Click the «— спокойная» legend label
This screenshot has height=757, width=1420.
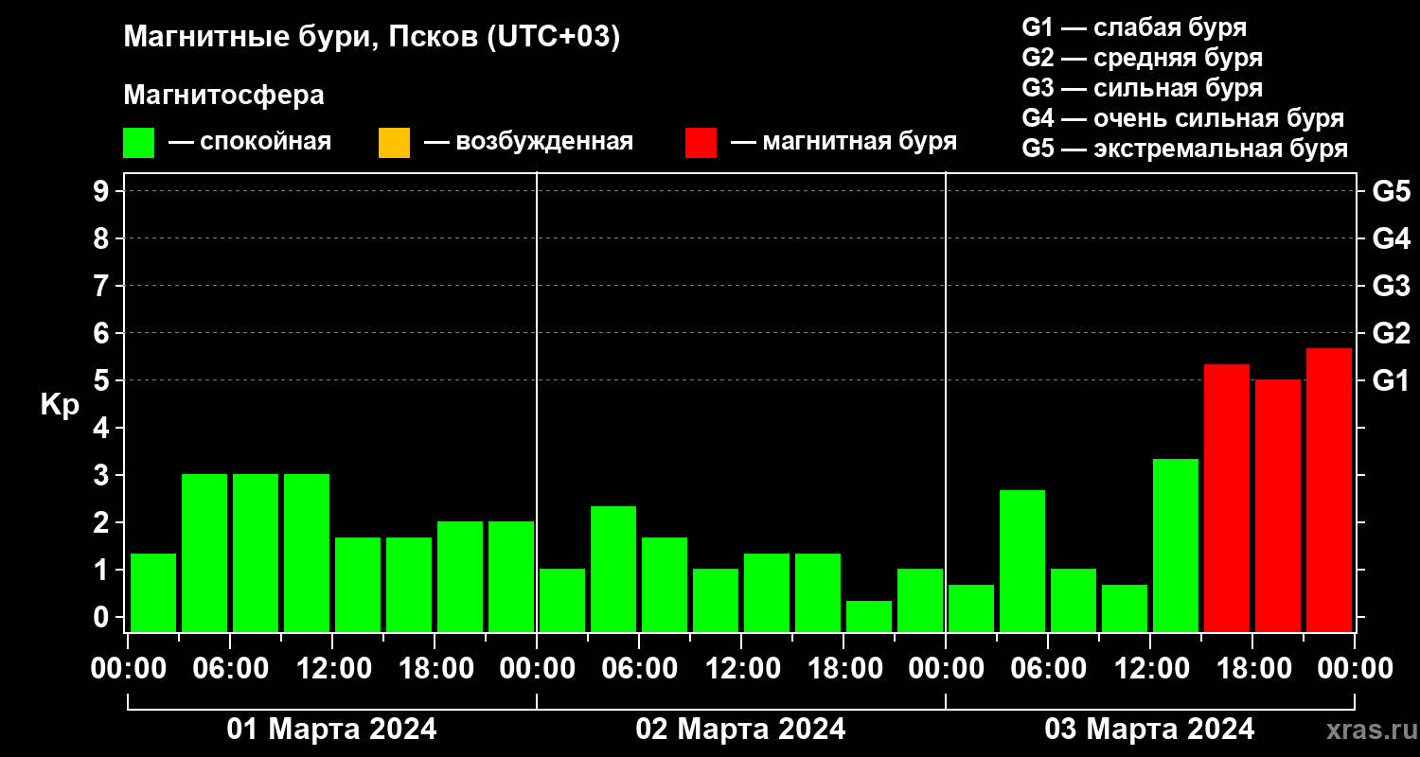249,142
